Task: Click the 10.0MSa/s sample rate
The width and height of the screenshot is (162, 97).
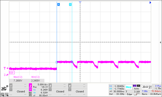Action: [x=155, y=94]
